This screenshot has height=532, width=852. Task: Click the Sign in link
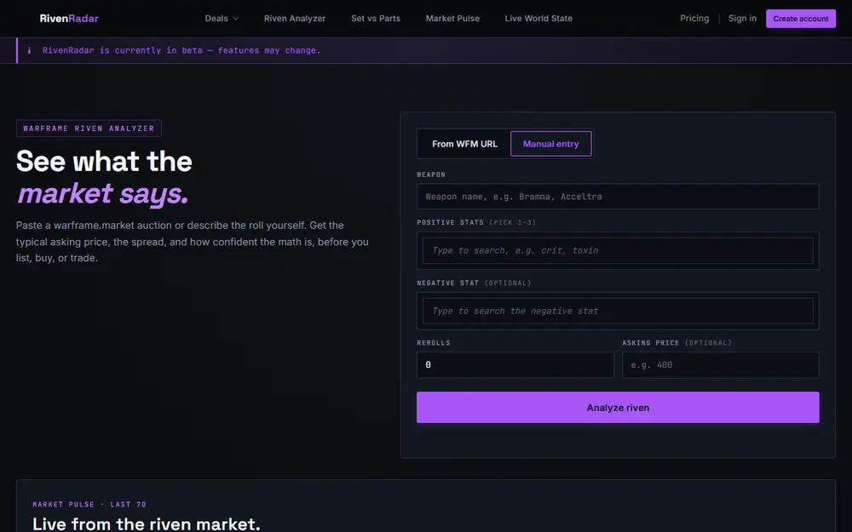[742, 19]
